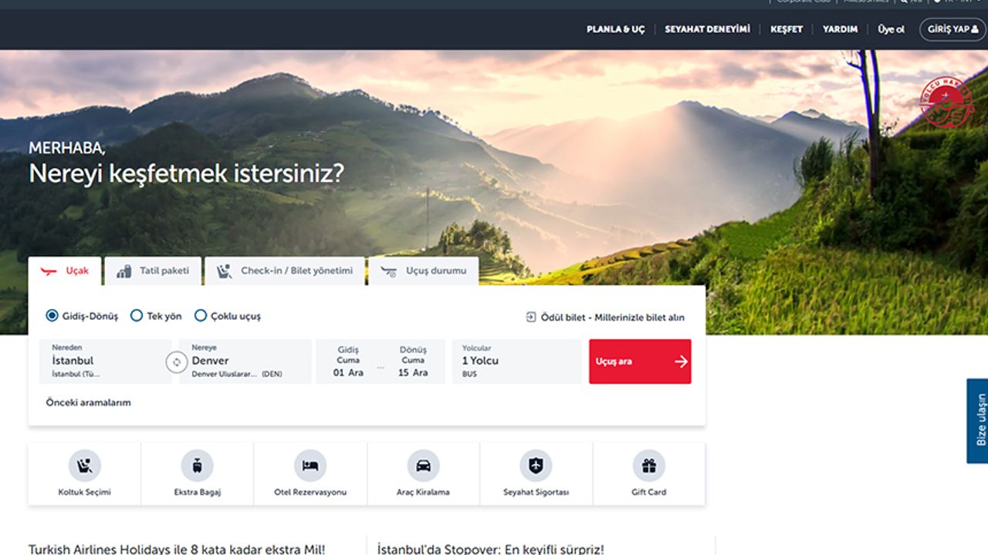
Task: Switch to the Tatil paketi tab
Action: pyautogui.click(x=153, y=271)
